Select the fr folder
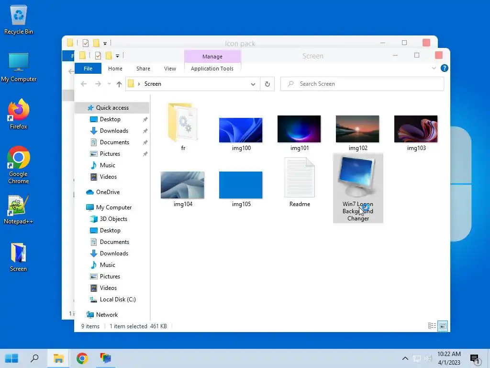 (183, 126)
